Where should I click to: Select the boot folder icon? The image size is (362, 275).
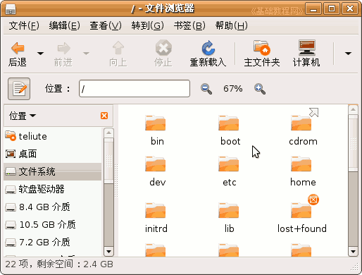coord(229,123)
